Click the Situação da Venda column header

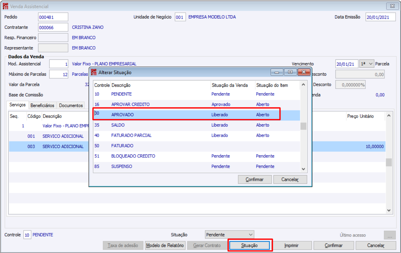point(230,85)
